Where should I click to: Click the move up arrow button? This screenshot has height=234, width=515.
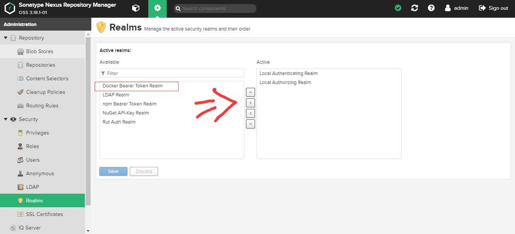251,92
